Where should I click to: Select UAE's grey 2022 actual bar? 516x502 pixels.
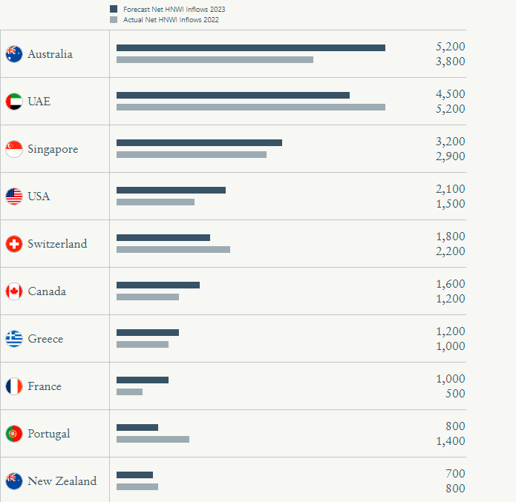pyautogui.click(x=251, y=108)
